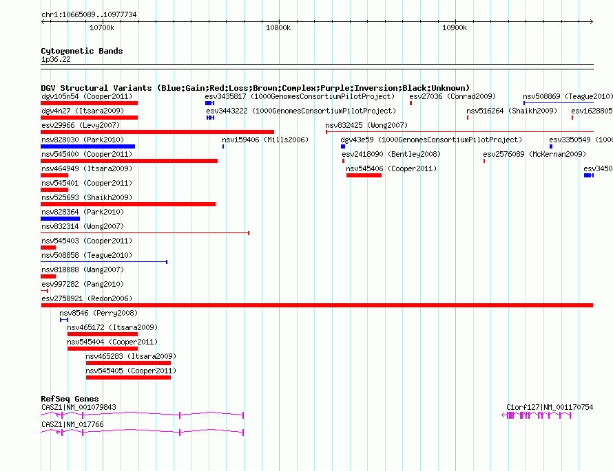
Task: Open the nsv545404 (Cooper2011) label
Action: click(112, 342)
